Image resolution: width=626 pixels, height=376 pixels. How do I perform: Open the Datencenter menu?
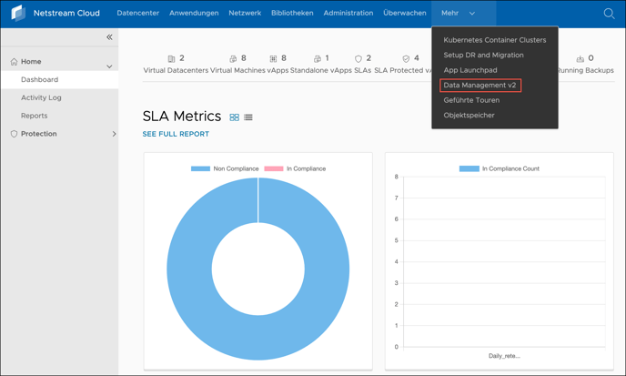pos(138,13)
